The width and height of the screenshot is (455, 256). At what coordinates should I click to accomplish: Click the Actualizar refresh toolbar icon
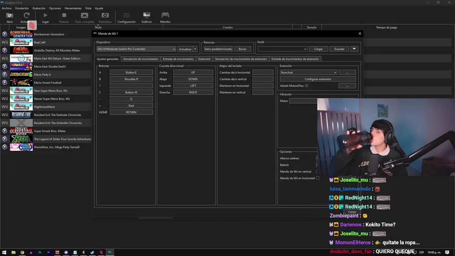coord(27,15)
